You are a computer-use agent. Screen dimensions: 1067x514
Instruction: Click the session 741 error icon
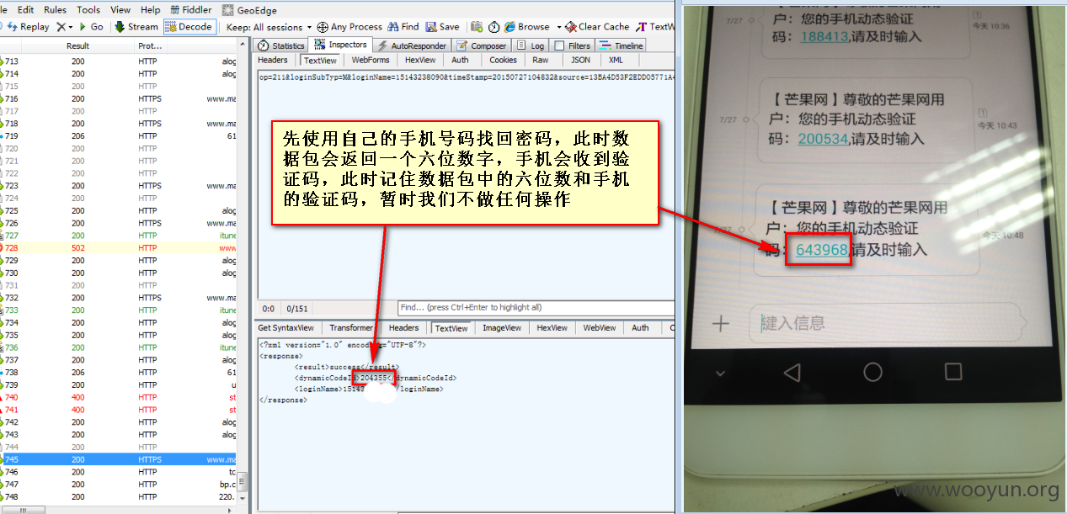click(3, 410)
